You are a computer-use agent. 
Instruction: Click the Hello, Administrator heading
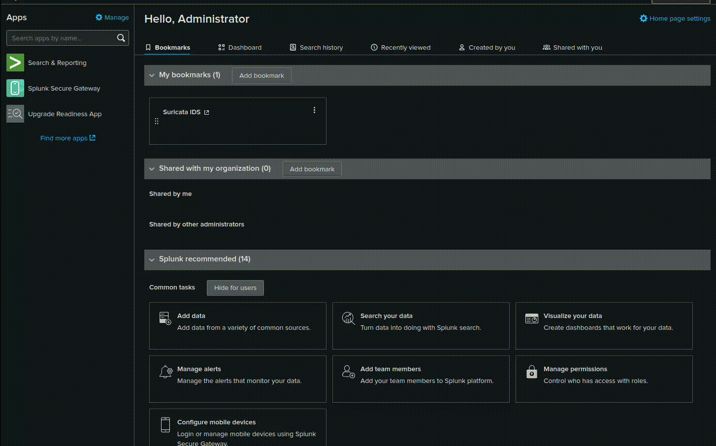(196, 19)
